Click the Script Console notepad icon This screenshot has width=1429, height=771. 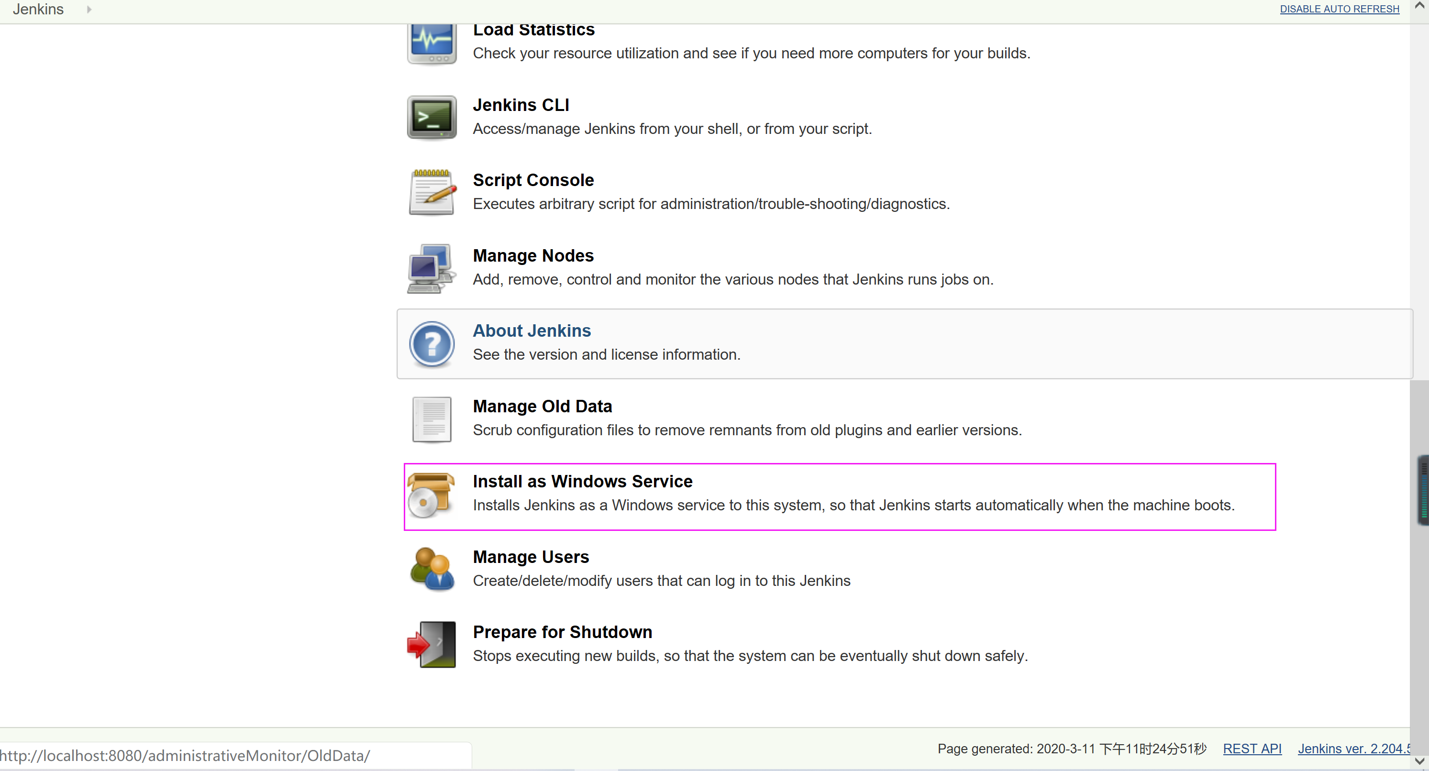point(432,192)
